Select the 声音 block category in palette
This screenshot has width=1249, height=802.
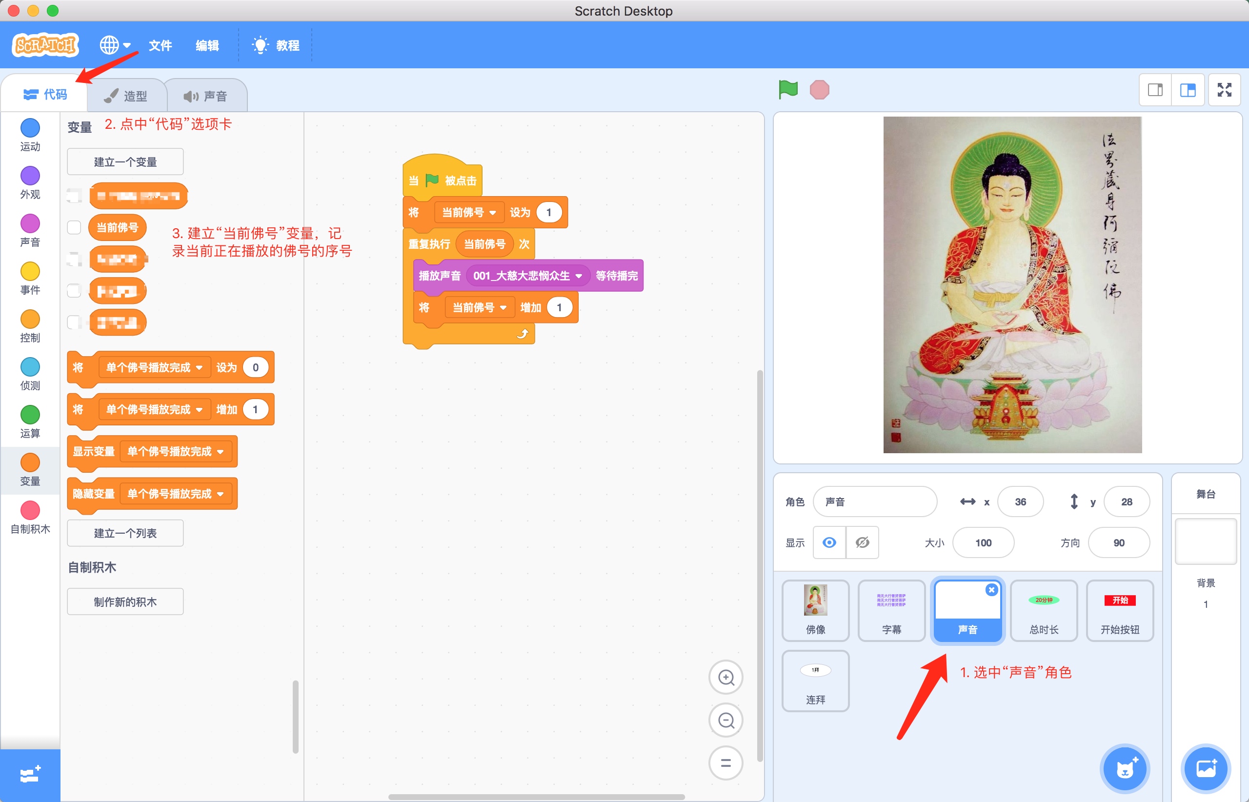click(x=30, y=231)
